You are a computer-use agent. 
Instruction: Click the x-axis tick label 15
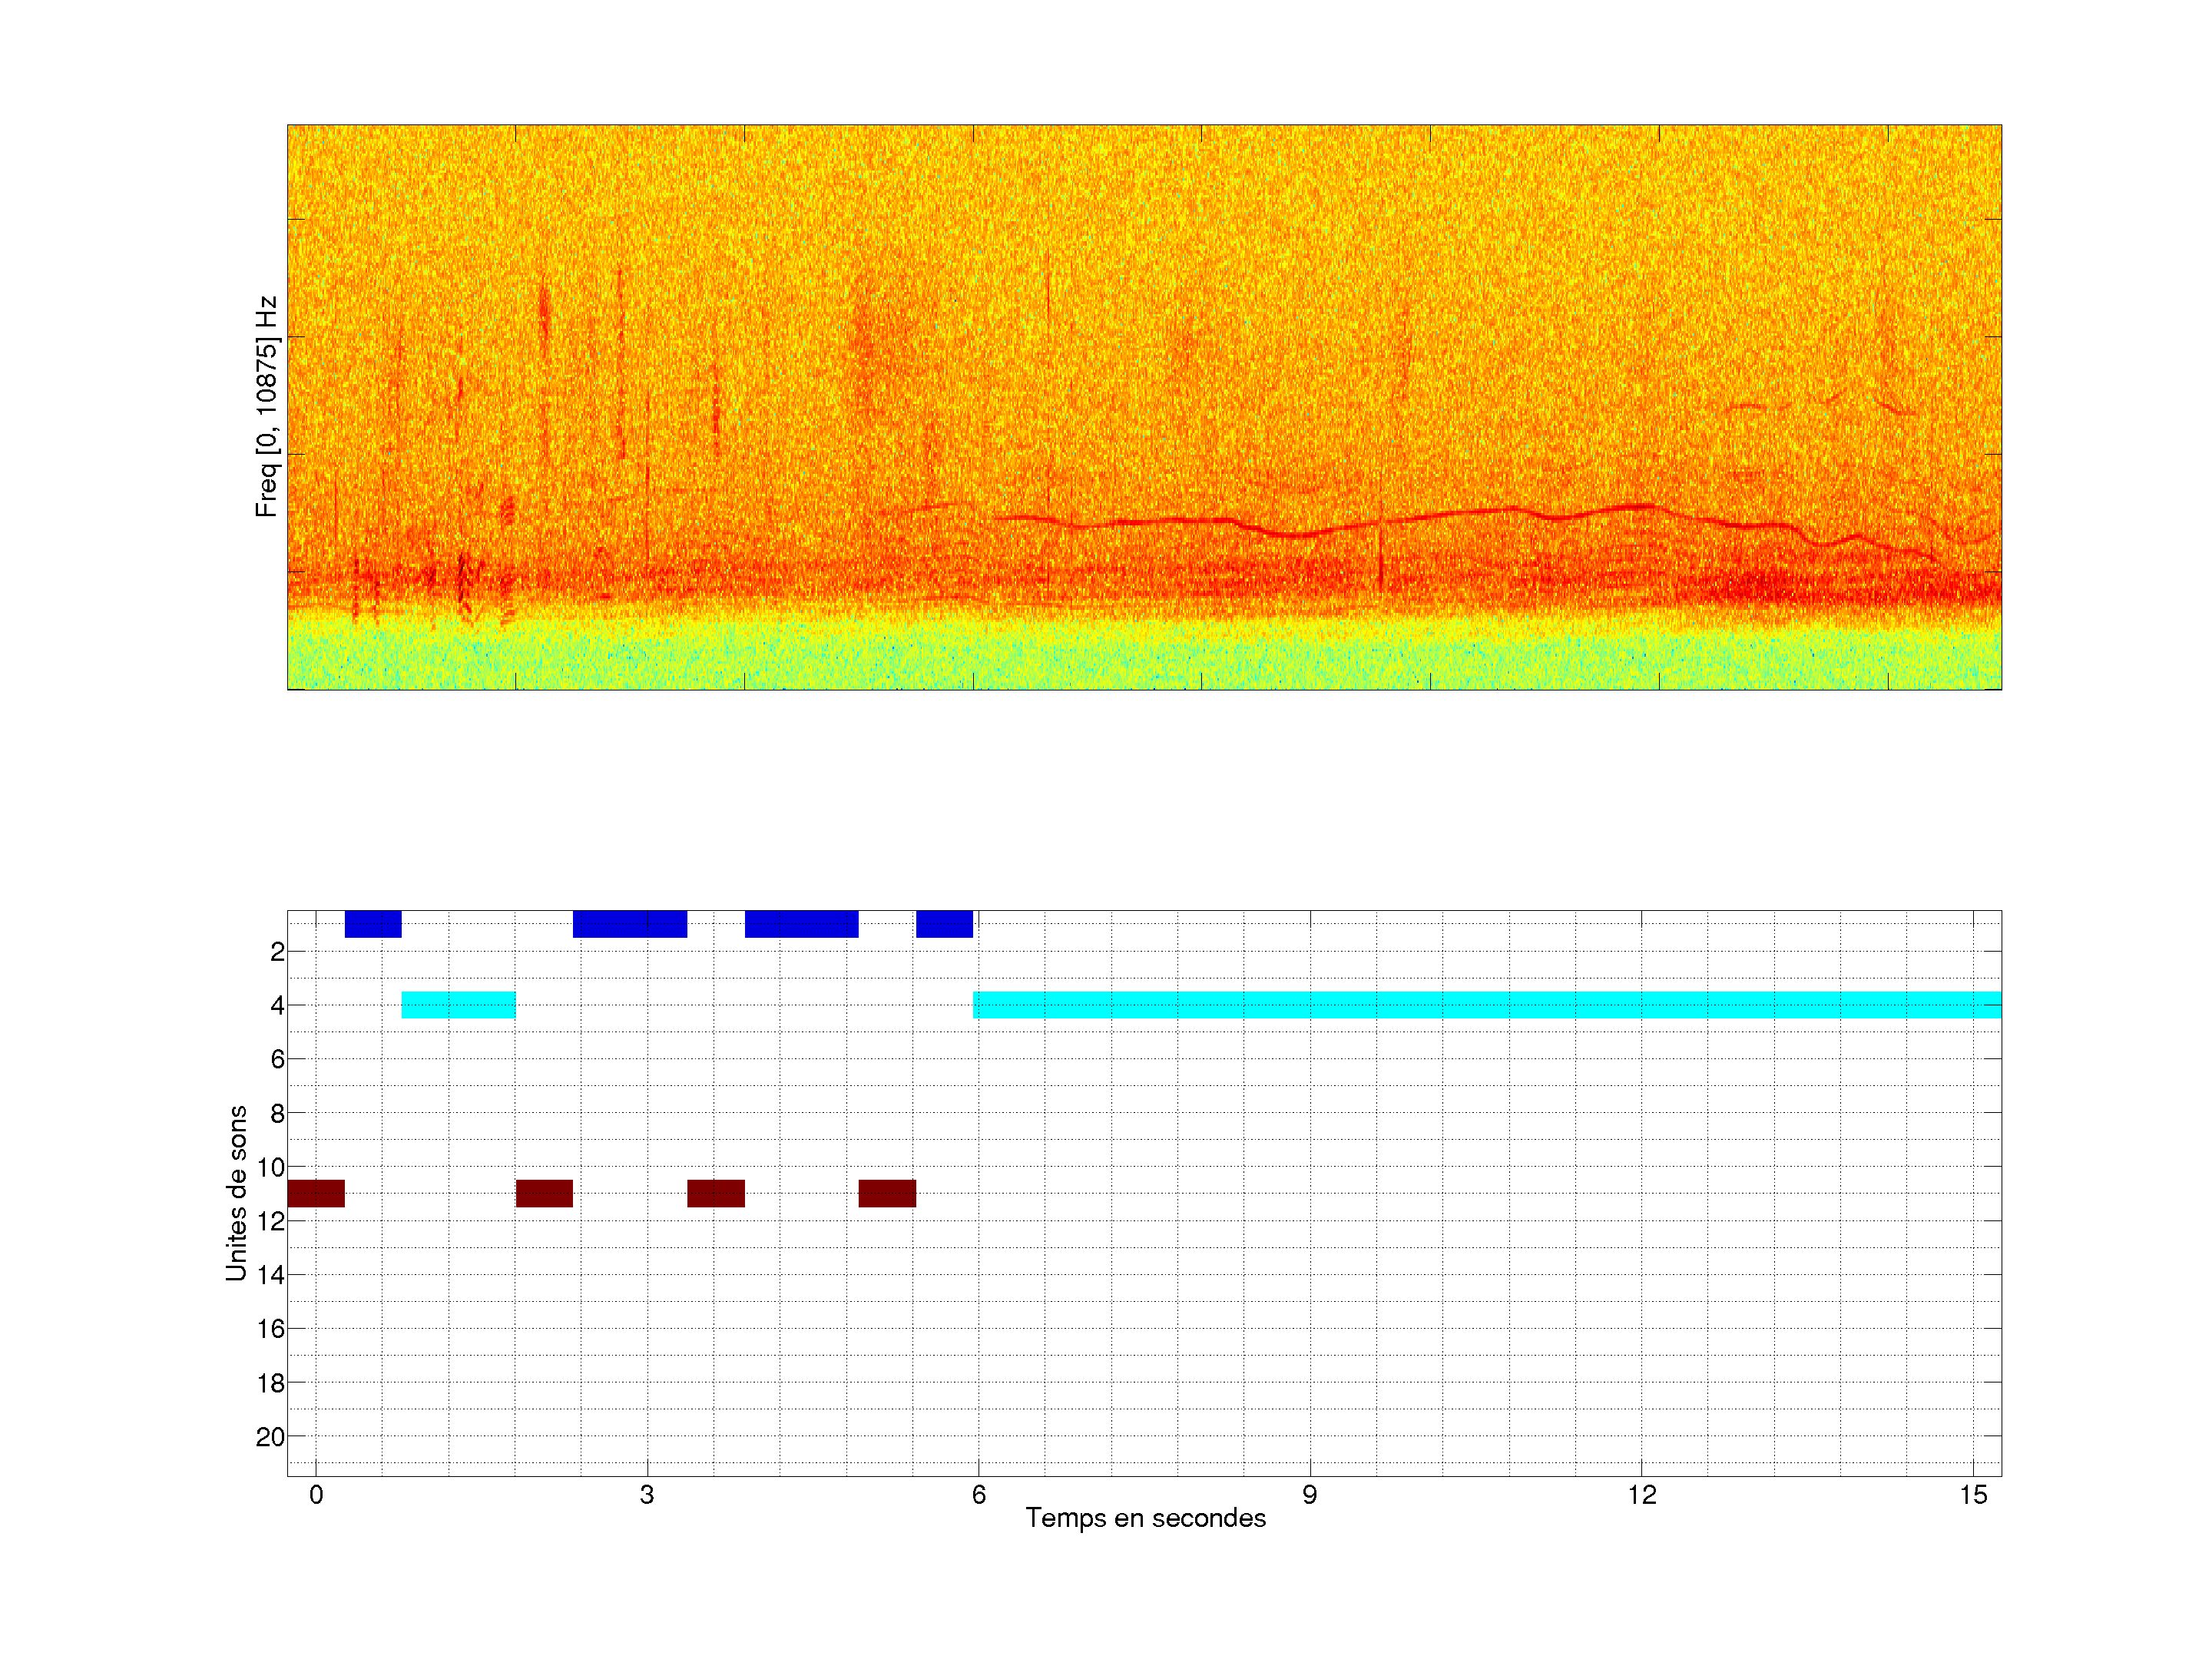(1972, 1495)
